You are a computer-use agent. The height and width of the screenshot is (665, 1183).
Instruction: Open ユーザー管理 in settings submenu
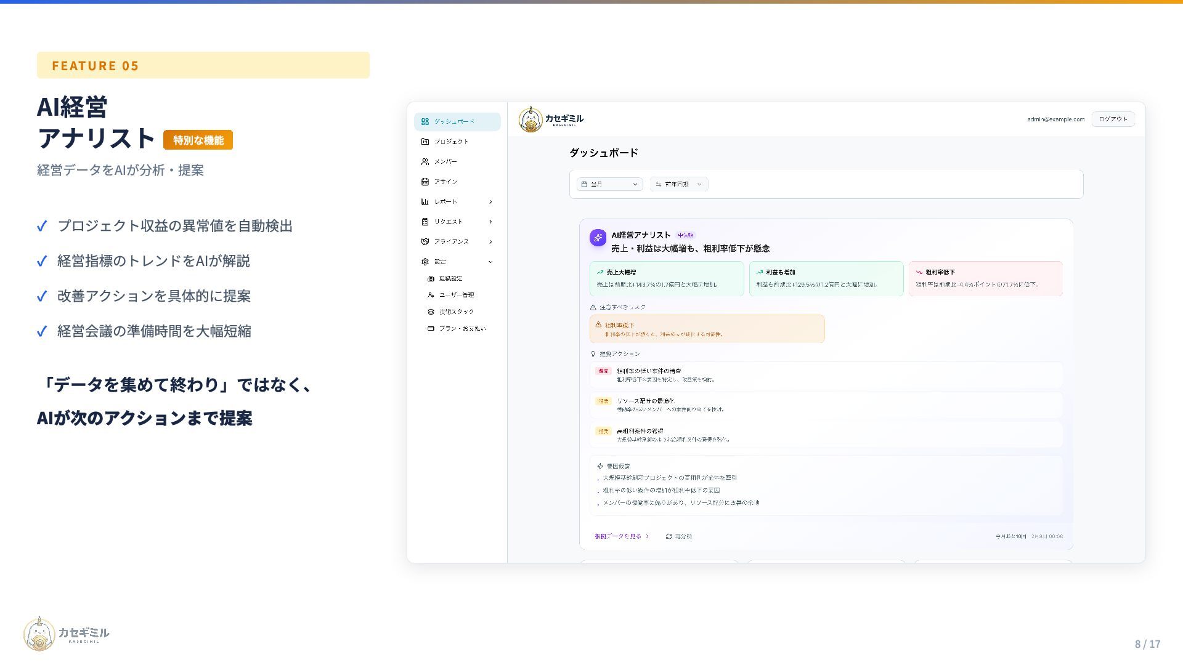pos(456,295)
